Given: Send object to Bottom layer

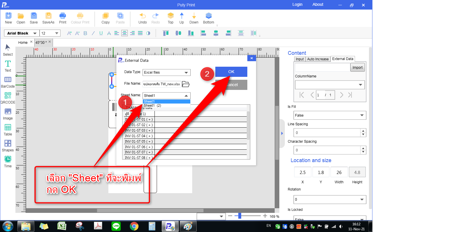Looking at the screenshot, I should 208,16.
